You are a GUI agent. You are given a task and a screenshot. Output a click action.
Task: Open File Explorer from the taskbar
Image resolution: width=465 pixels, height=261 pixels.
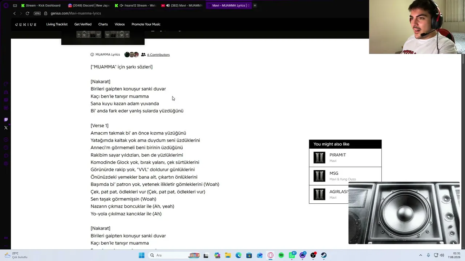(x=228, y=255)
